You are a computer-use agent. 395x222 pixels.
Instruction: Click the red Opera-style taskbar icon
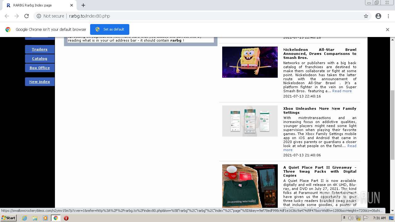(66, 218)
